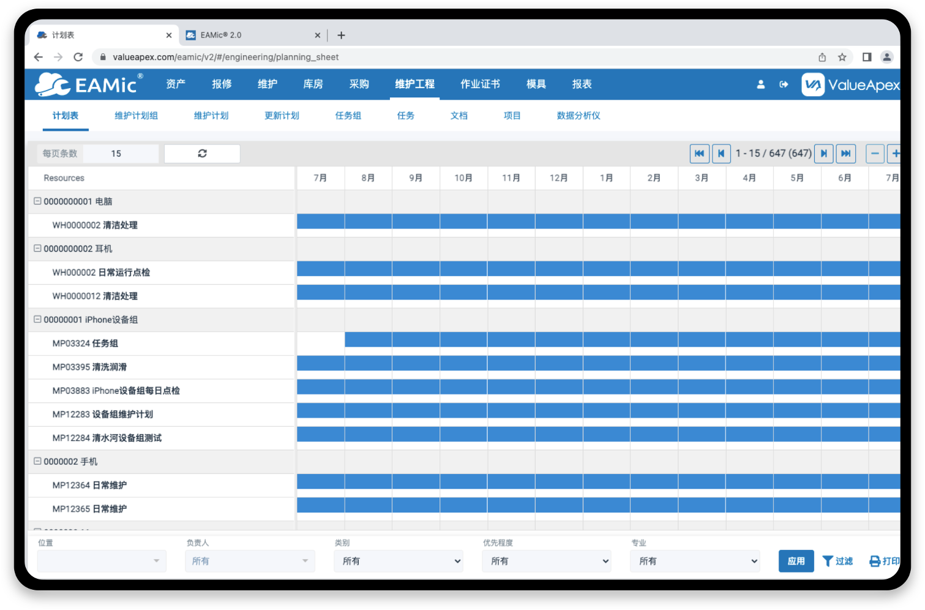Open the 类别 dropdown
925x610 pixels.
tap(398, 561)
